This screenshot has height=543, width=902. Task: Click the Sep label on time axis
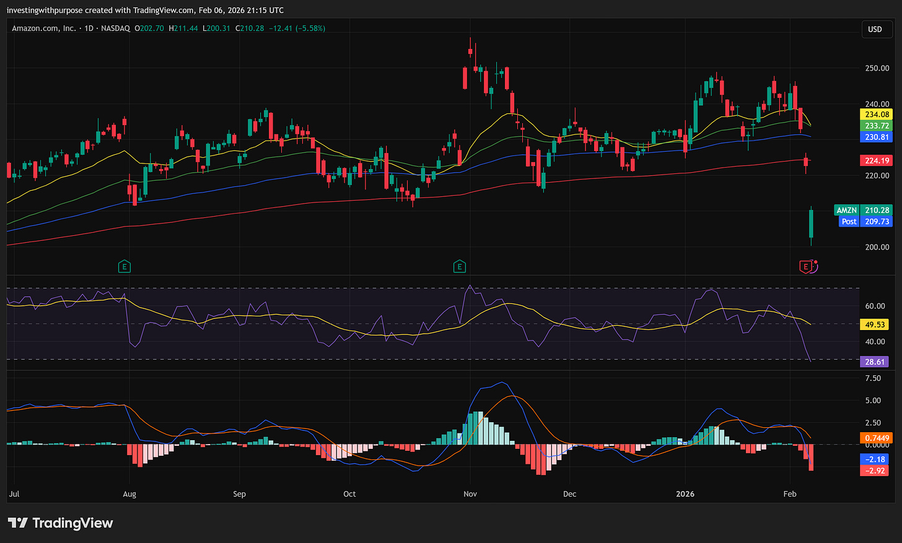239,494
